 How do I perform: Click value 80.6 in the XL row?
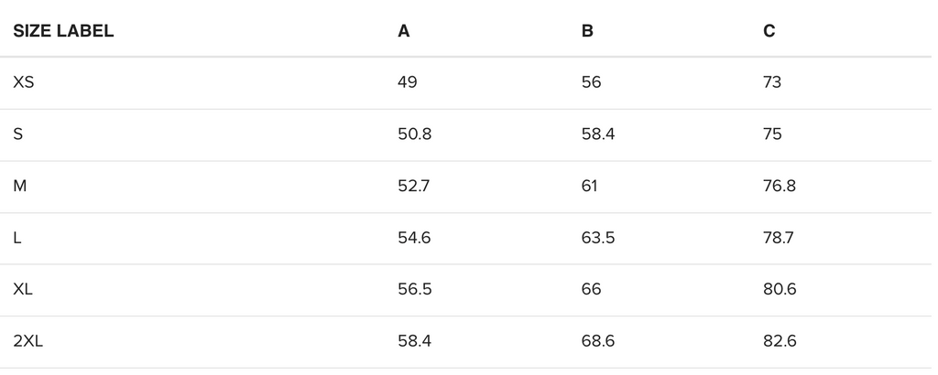coord(780,290)
